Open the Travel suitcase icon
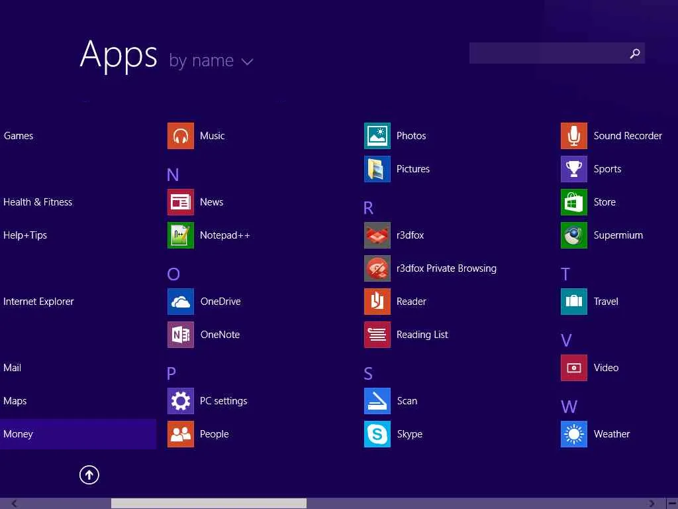This screenshot has width=678, height=509. pyautogui.click(x=574, y=302)
